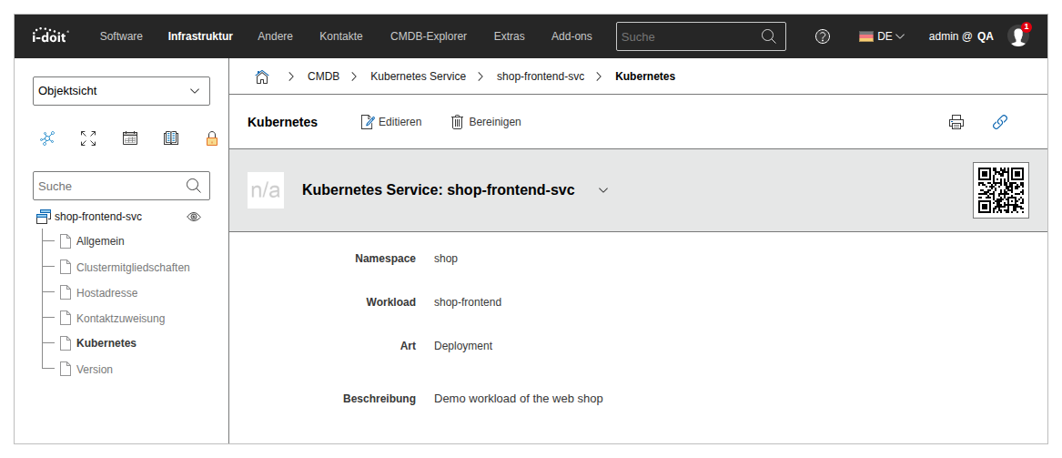This screenshot has width=1062, height=458.
Task: Open the Software menu
Action: 121,36
